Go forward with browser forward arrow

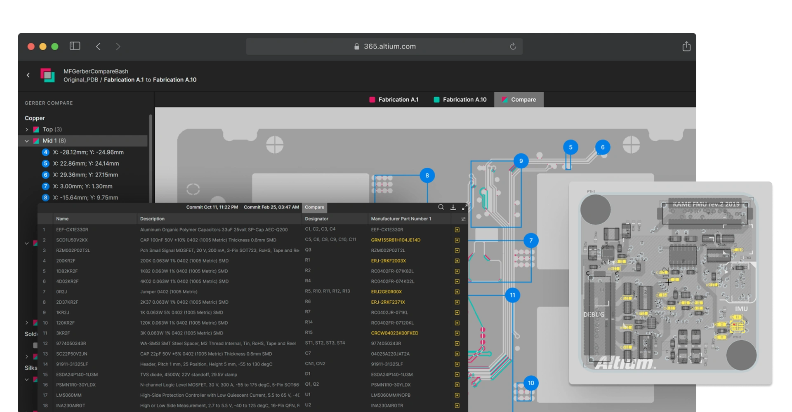(118, 47)
